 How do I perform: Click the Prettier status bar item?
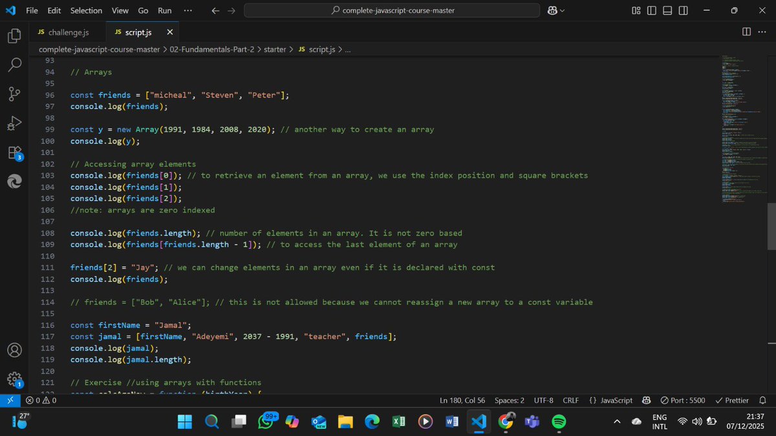coord(732,400)
